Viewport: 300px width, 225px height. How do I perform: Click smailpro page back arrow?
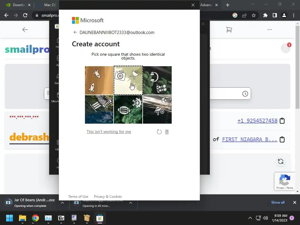point(25,30)
